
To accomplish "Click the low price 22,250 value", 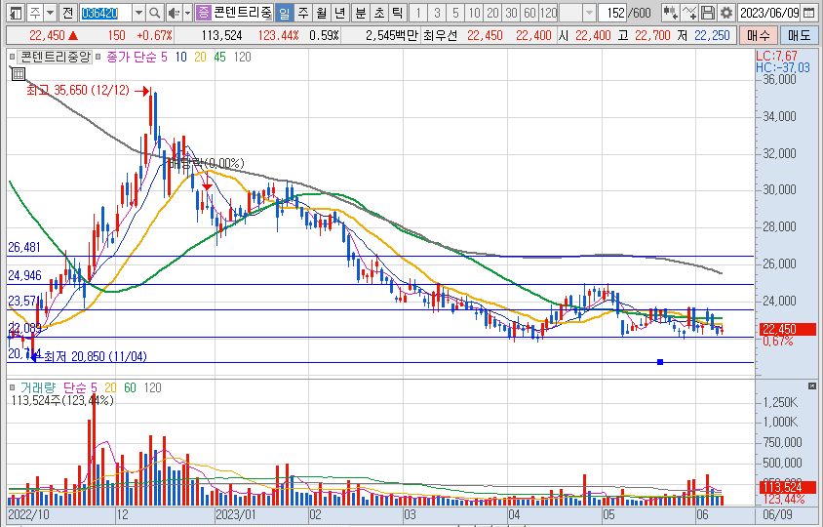I will [712, 36].
